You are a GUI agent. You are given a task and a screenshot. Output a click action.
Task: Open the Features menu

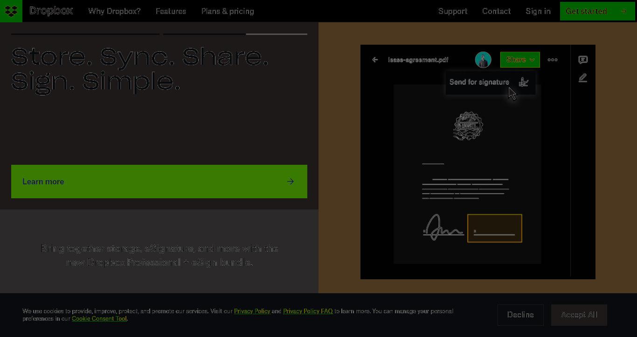[x=171, y=11]
